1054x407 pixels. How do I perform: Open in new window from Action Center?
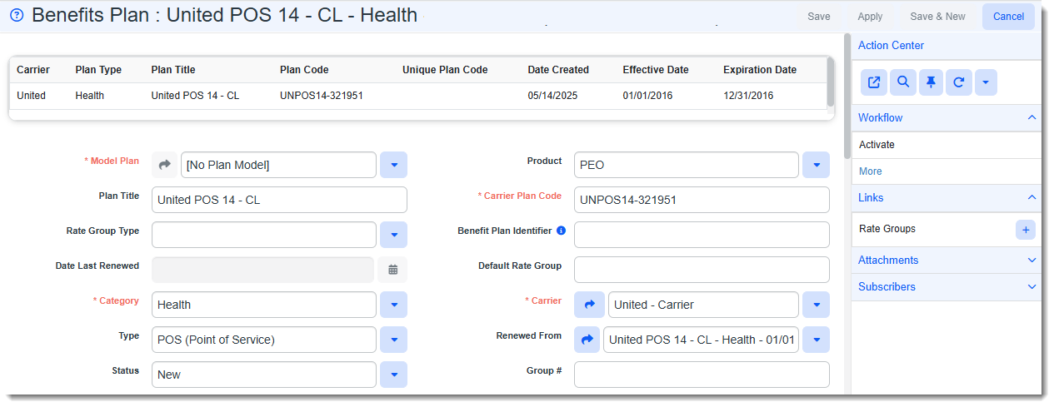click(874, 82)
